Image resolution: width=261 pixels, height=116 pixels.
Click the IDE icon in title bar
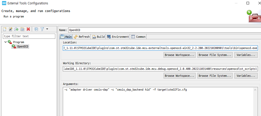pos(4,3)
